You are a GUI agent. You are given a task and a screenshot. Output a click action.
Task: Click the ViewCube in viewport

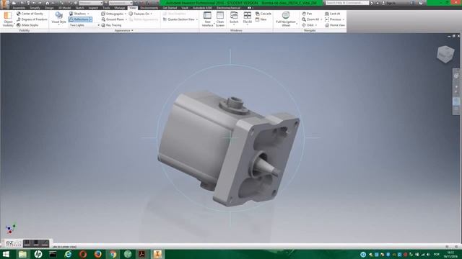coord(445,54)
